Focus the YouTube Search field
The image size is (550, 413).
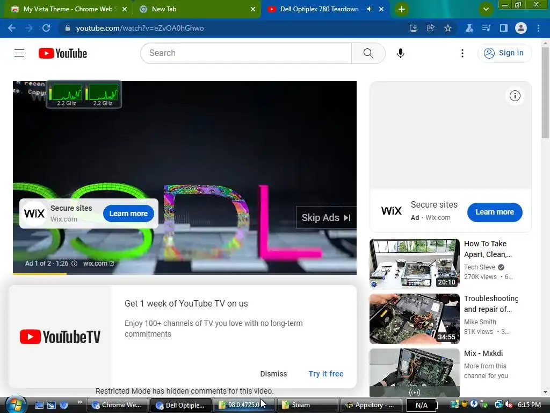click(246, 53)
